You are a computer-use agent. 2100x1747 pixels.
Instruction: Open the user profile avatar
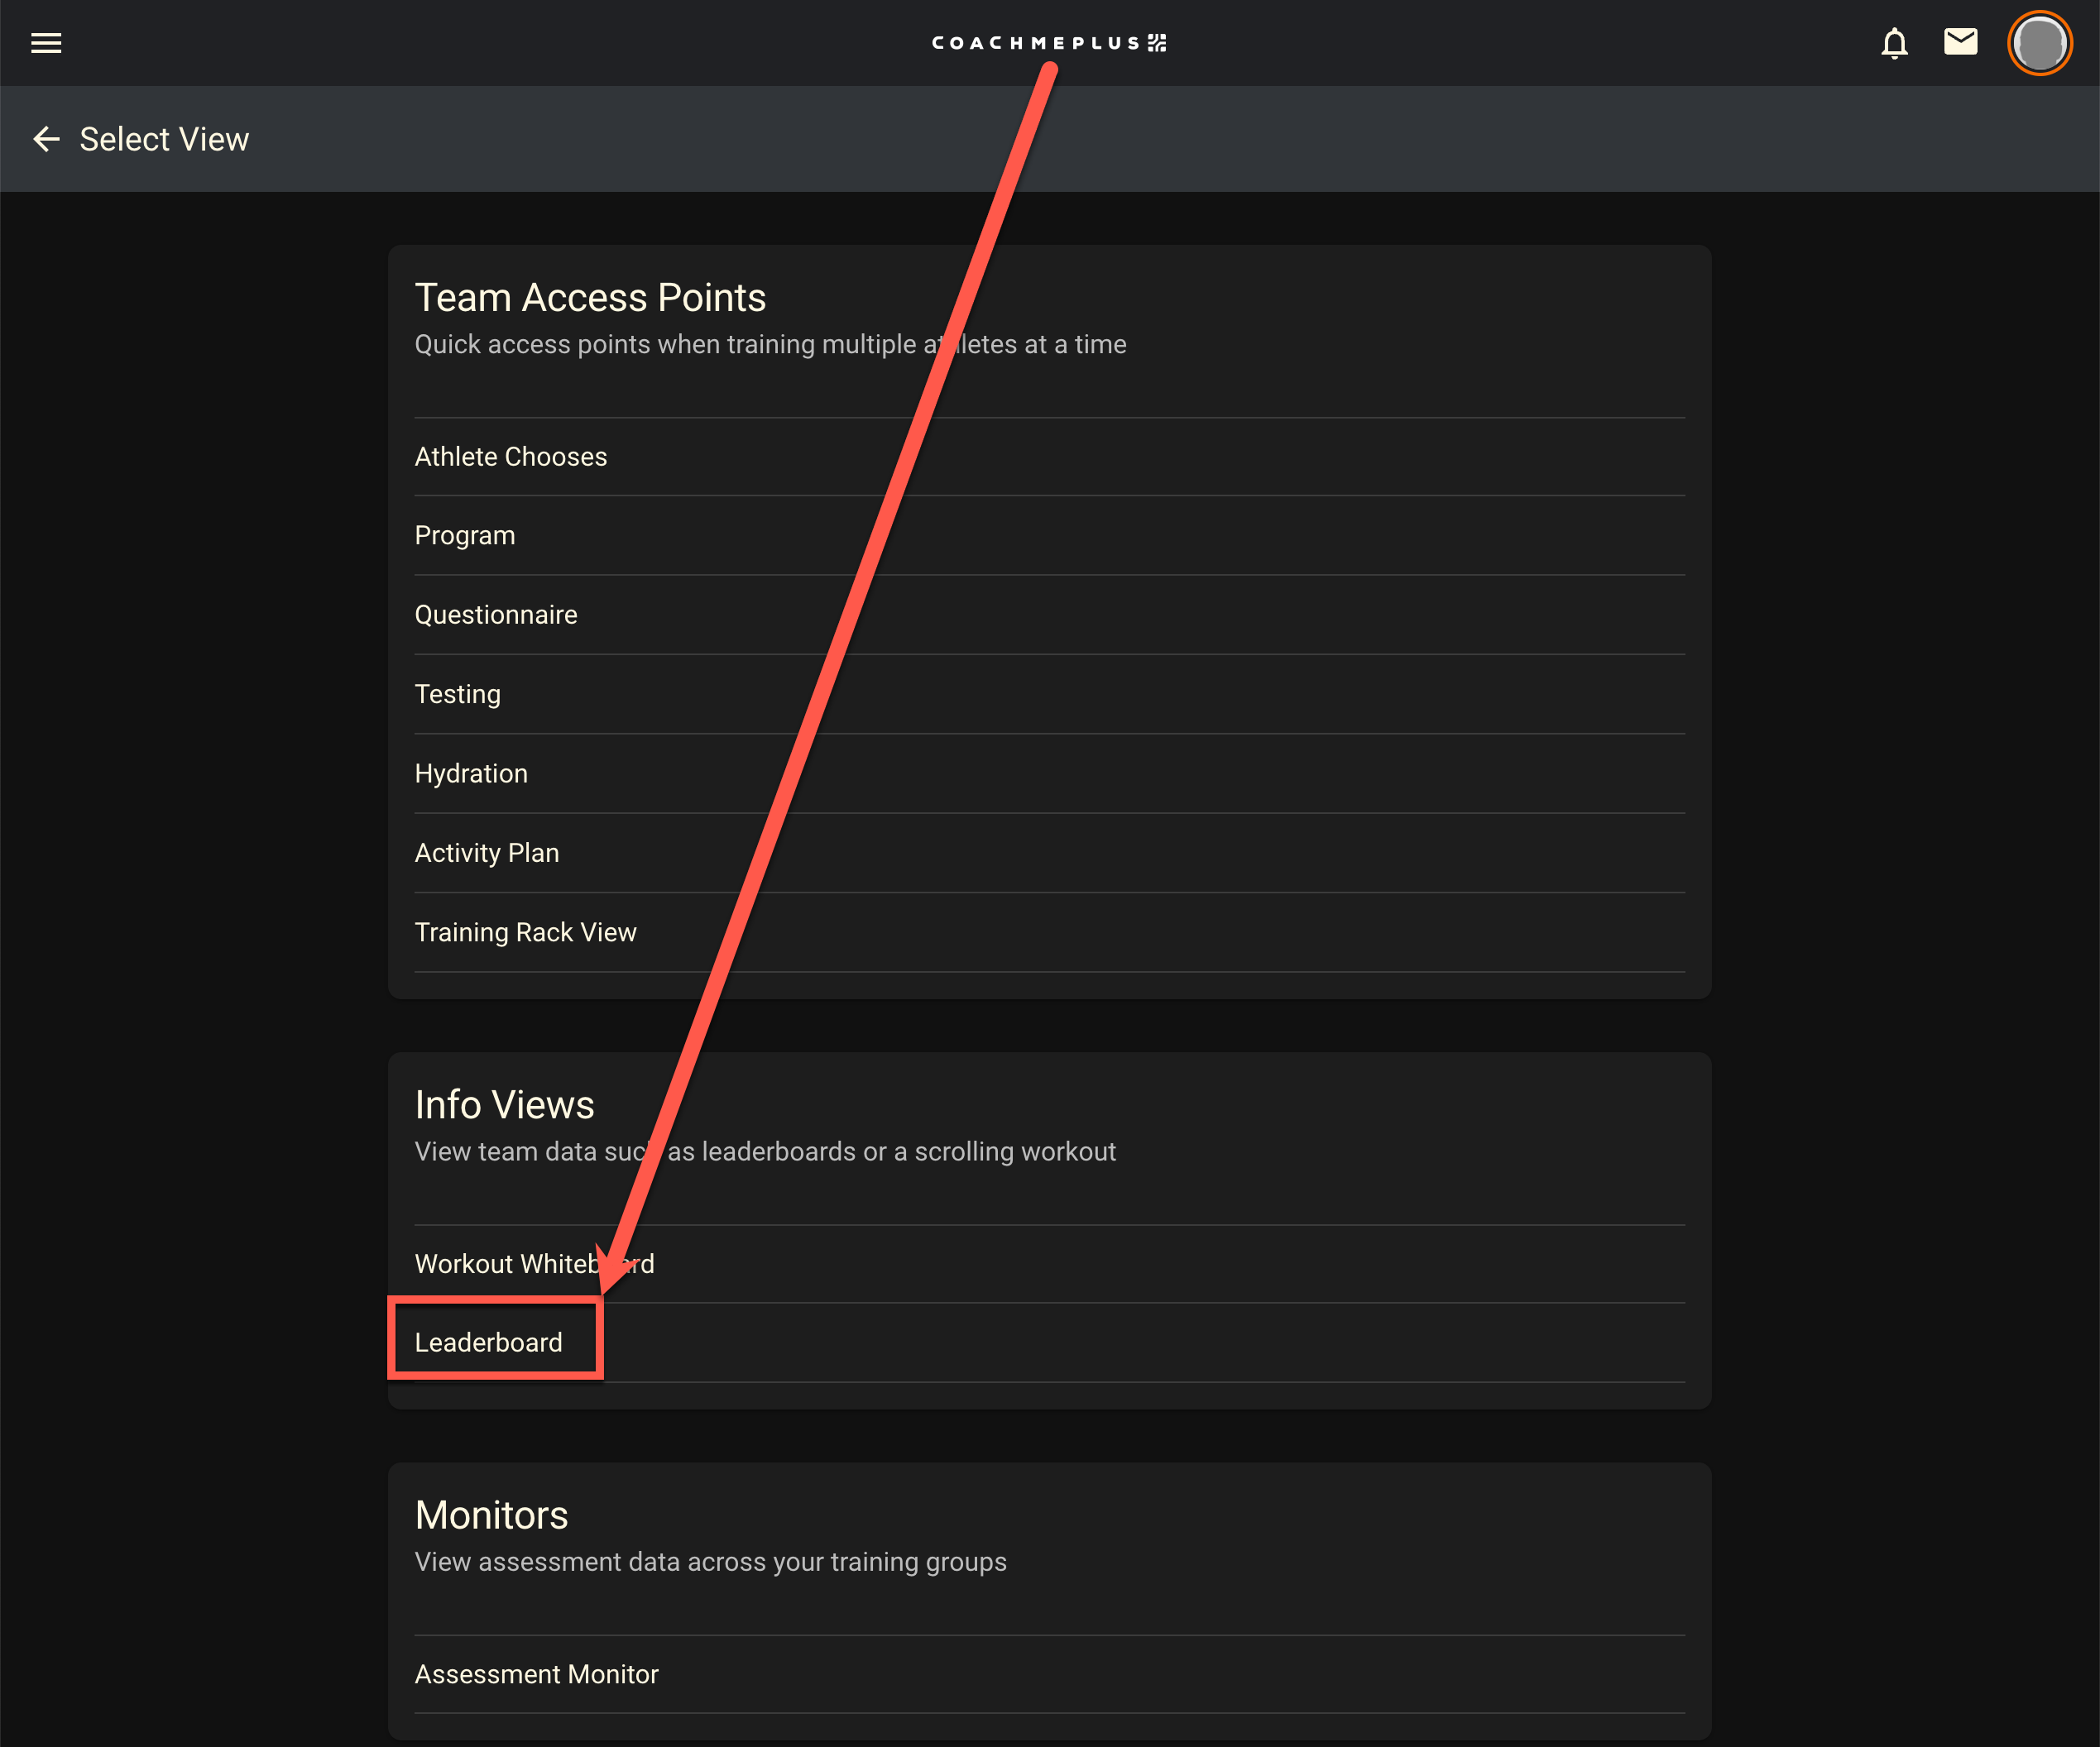[2039, 43]
